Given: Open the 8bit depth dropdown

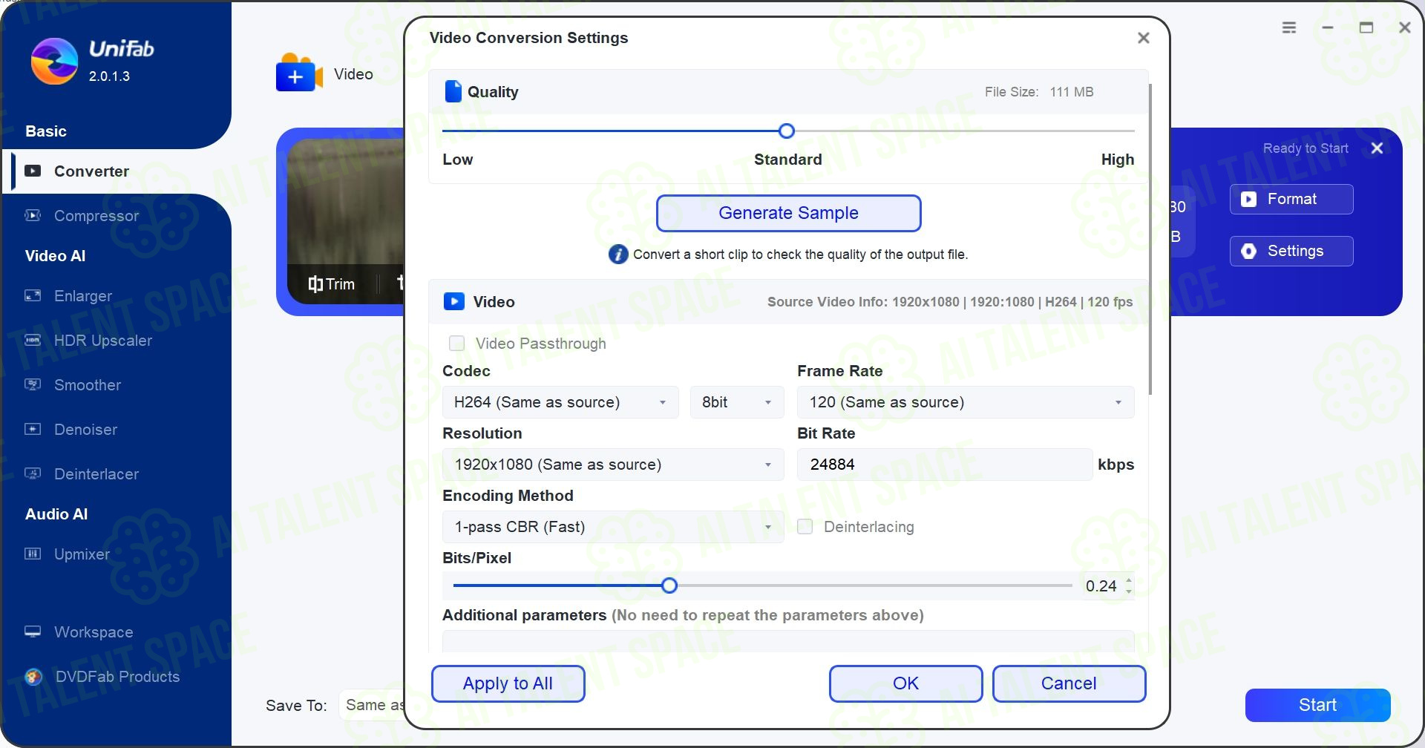Looking at the screenshot, I should point(737,402).
